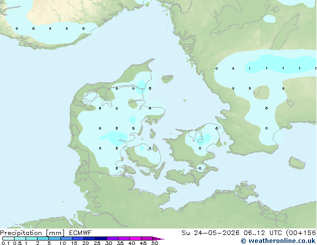Click the 0.1–0.5 mm legend color swatch
The image size is (317, 245).
click(x=8, y=238)
